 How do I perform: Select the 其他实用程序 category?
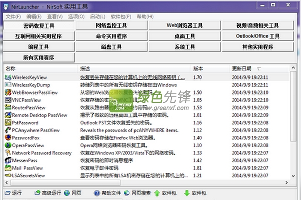(x=258, y=47)
